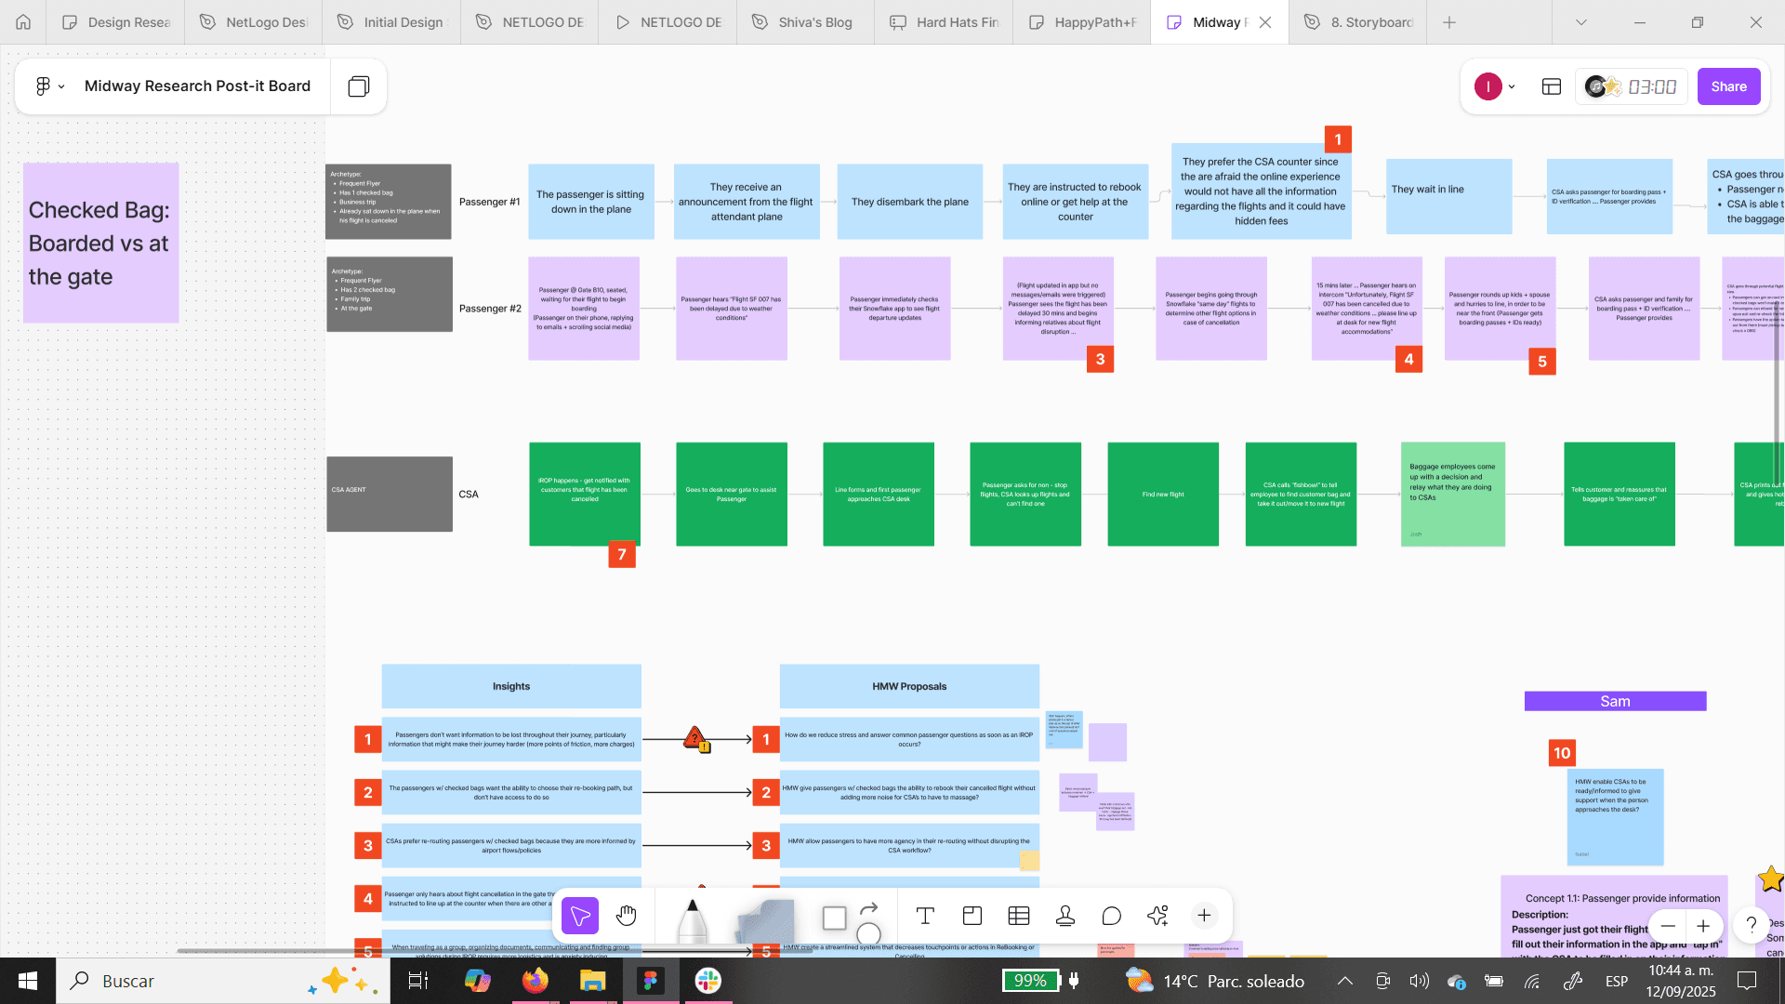The height and width of the screenshot is (1004, 1785).
Task: Switch to the Shiva's Blog tab
Action: pyautogui.click(x=804, y=22)
